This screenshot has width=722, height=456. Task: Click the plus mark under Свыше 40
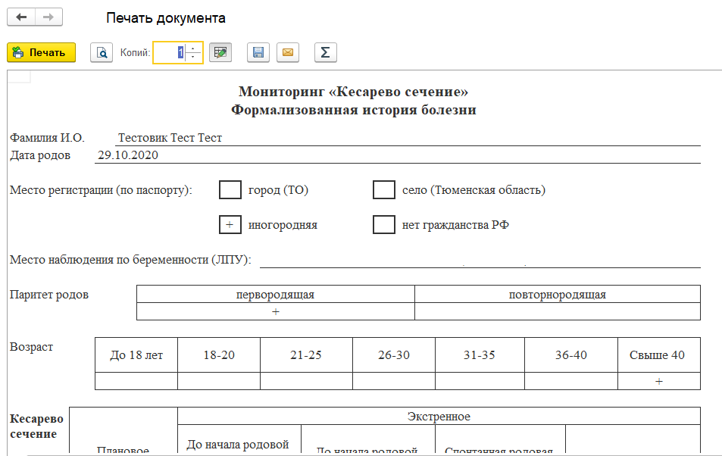(659, 381)
